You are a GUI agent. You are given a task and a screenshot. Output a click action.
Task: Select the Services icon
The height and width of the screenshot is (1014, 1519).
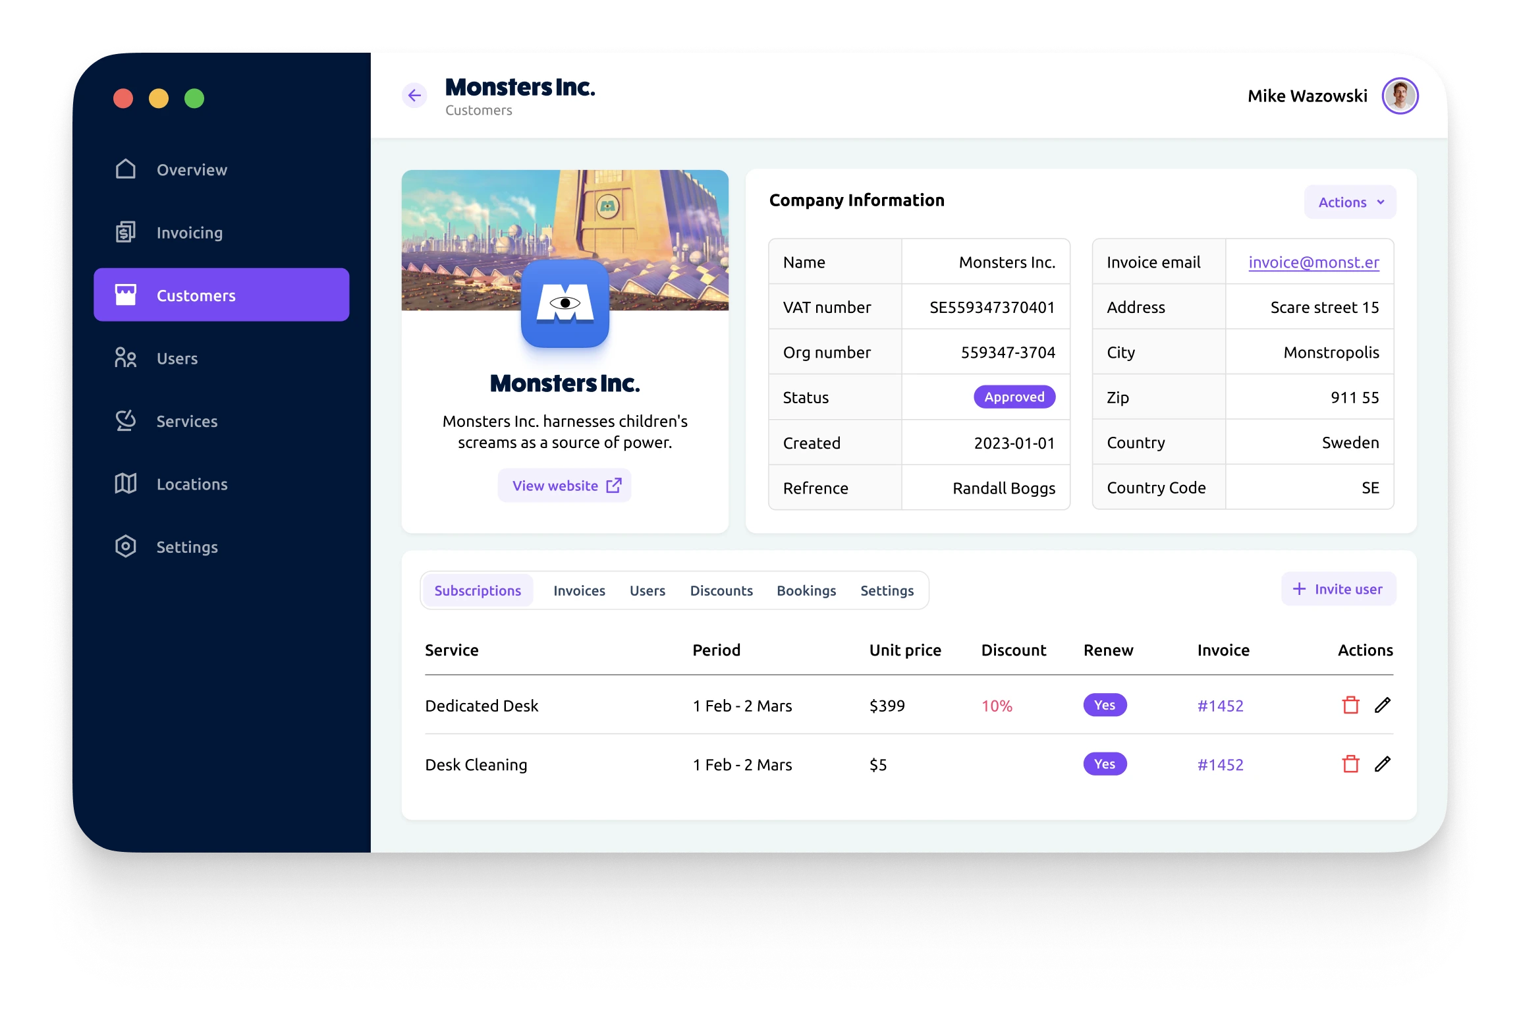[x=125, y=421]
